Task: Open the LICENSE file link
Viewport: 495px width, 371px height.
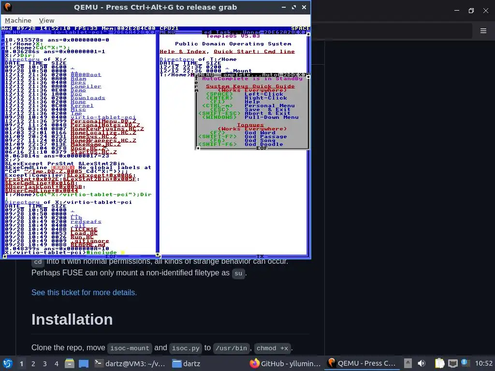Action: point(84,229)
